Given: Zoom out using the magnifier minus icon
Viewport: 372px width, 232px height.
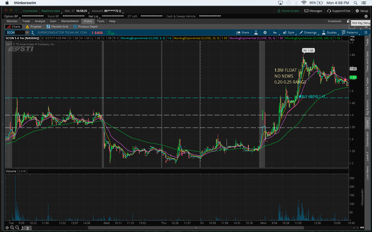Looking at the screenshot, I should (x=17, y=228).
